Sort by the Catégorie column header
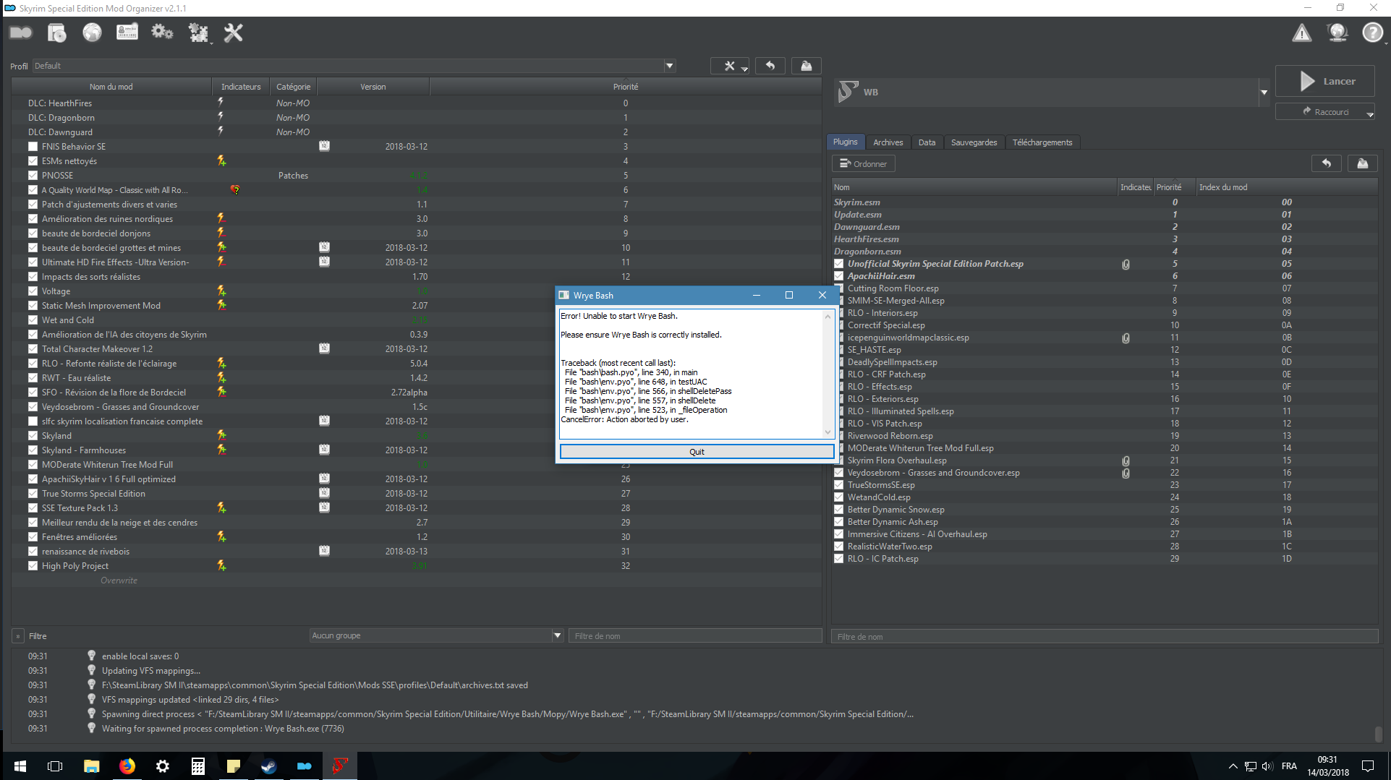Image resolution: width=1391 pixels, height=780 pixels. pos(293,87)
